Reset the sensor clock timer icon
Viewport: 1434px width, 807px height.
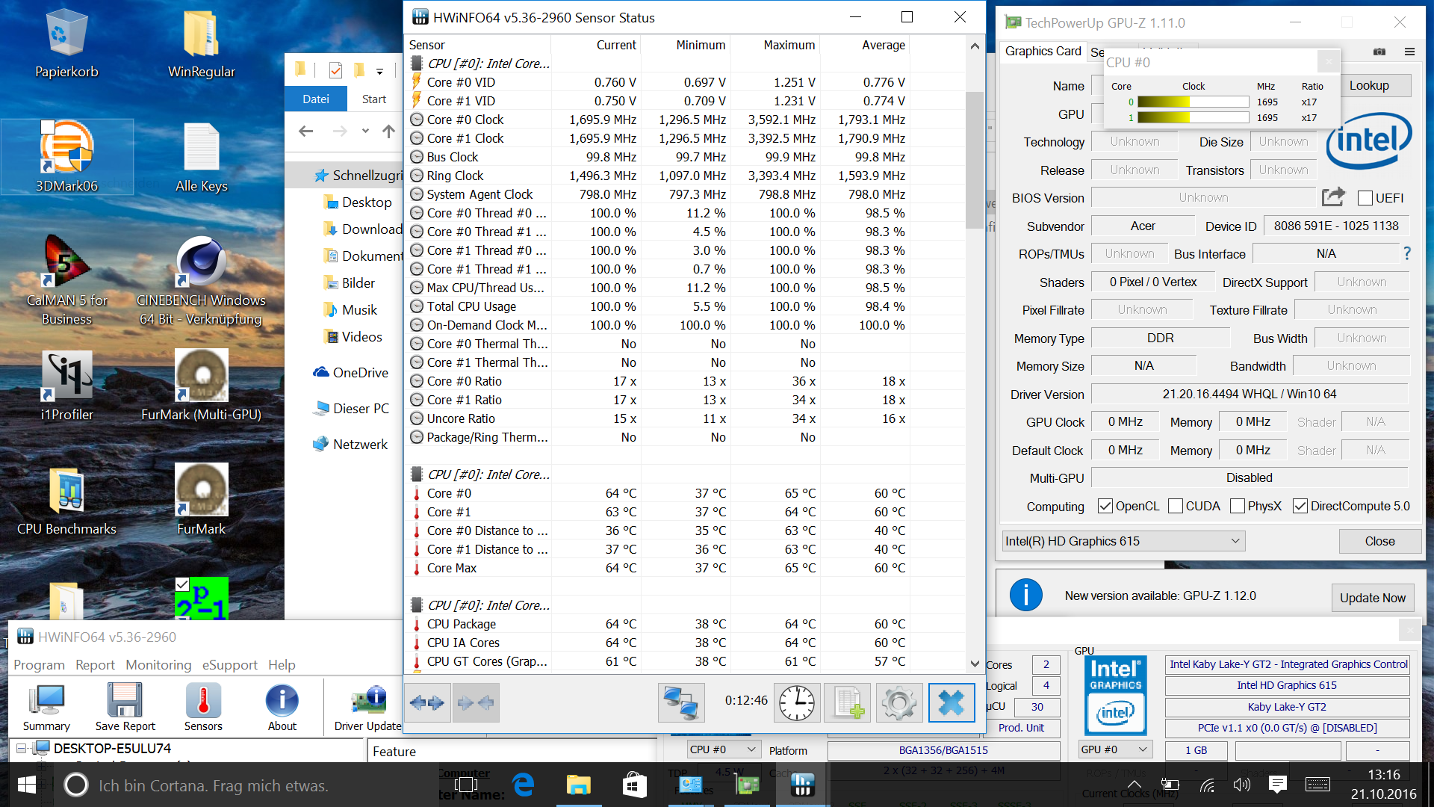click(797, 702)
